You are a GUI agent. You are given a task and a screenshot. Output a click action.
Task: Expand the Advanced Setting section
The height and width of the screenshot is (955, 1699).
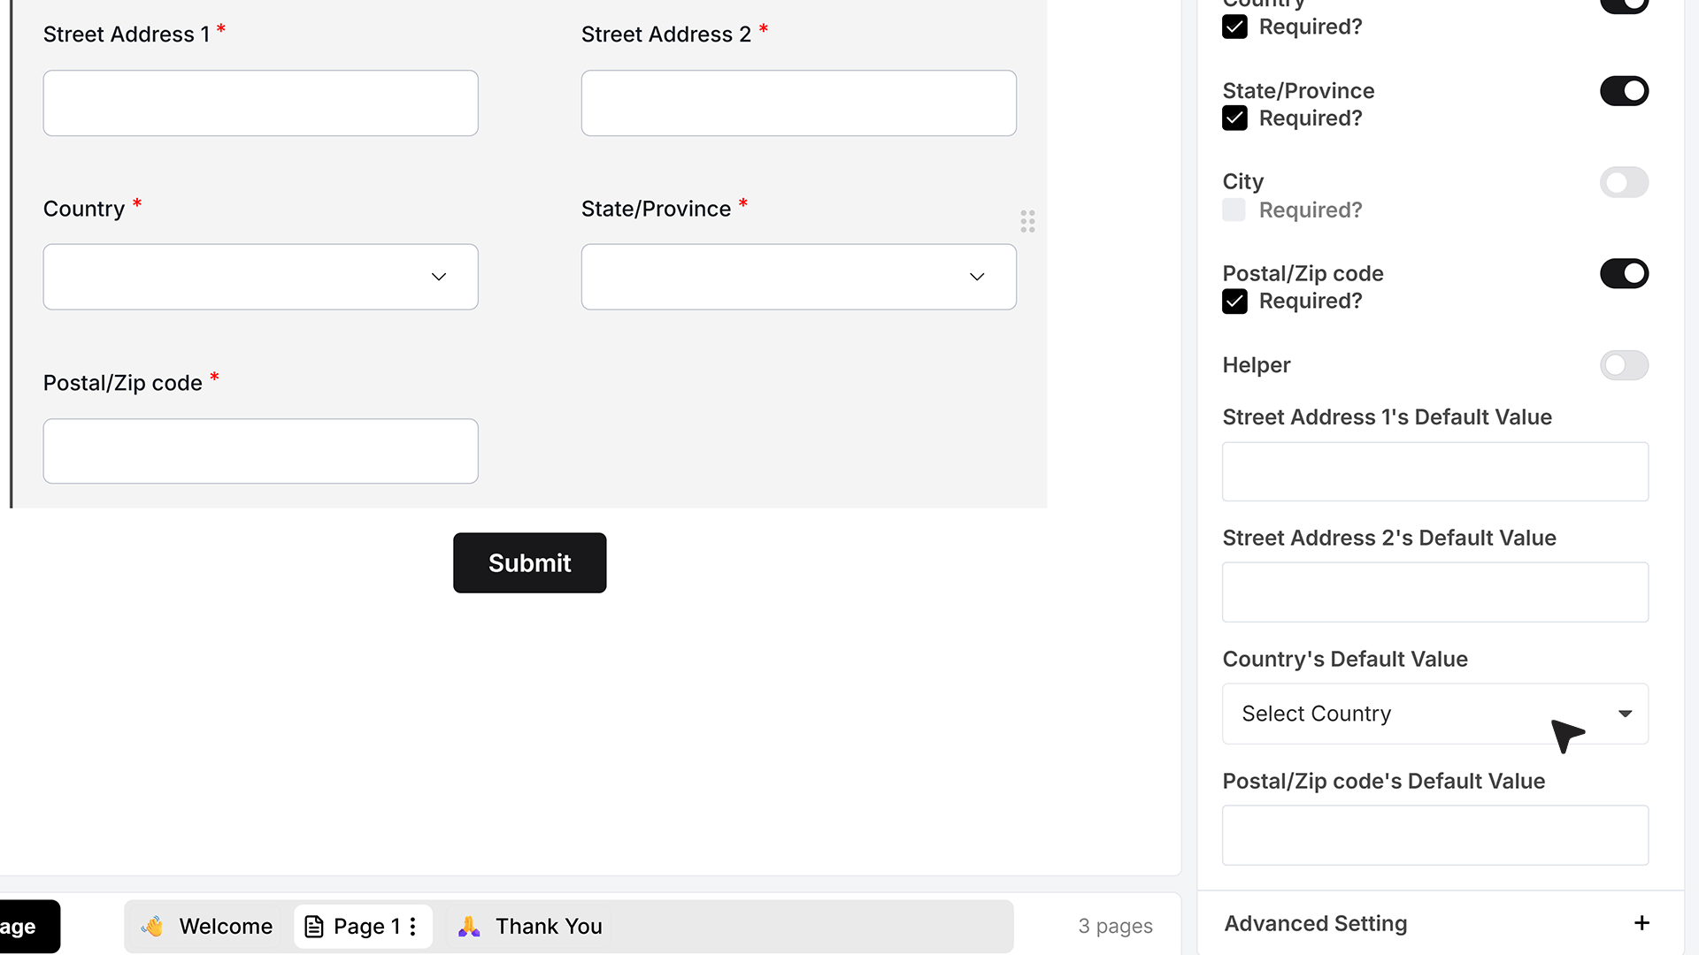pos(1441,923)
